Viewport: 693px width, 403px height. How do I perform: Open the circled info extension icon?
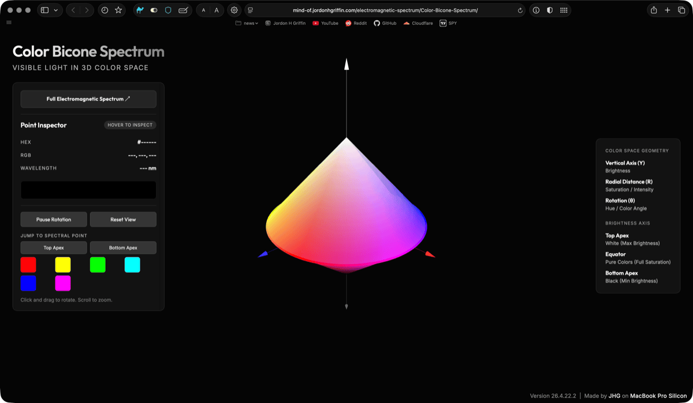point(536,10)
